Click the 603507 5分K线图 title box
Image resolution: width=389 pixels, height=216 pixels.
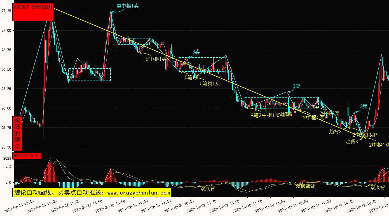coord(33,8)
